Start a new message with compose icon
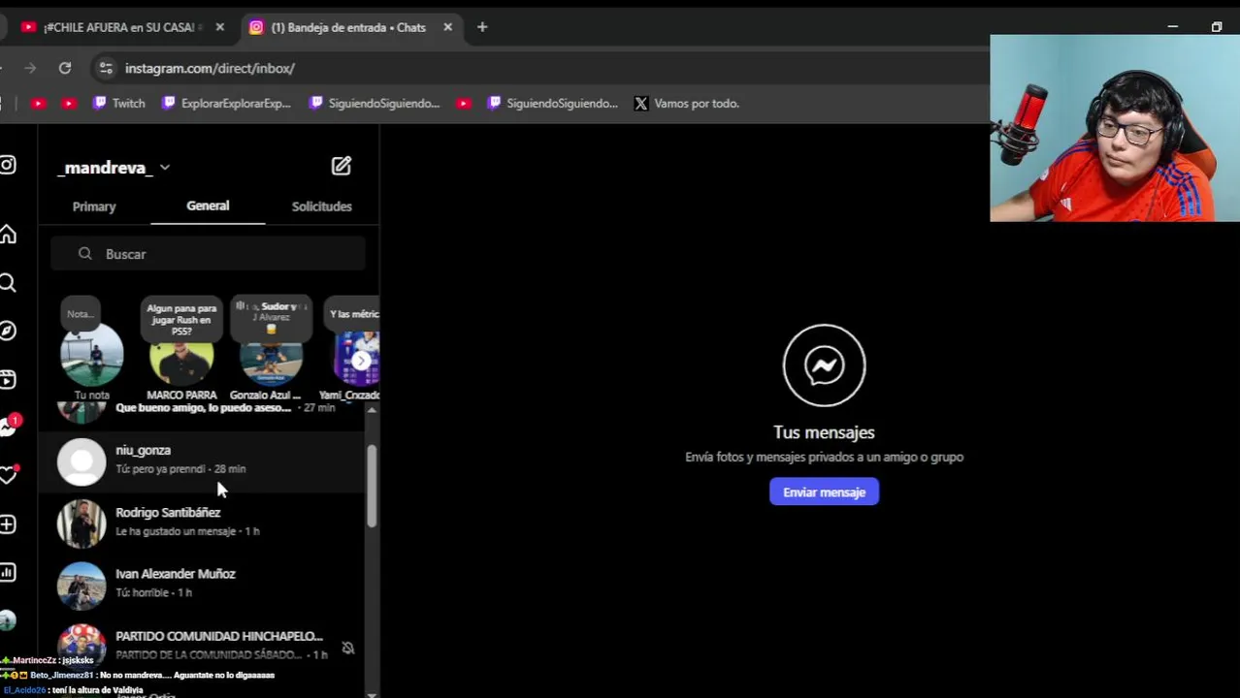This screenshot has height=698, width=1240. point(341,167)
